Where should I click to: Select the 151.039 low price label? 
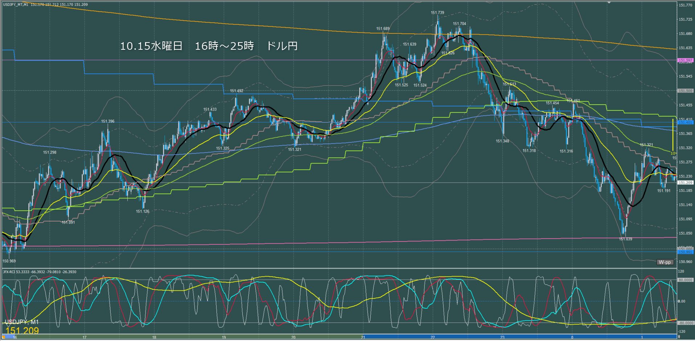point(625,239)
